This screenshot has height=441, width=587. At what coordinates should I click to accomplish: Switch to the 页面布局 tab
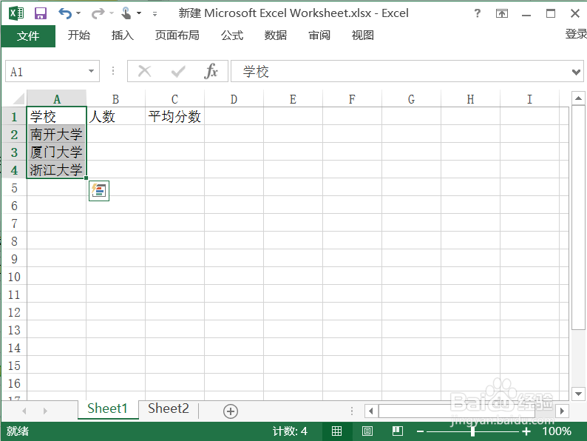(x=177, y=36)
